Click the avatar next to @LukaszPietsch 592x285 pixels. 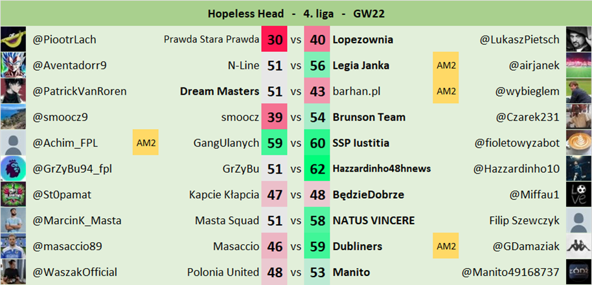coord(578,40)
